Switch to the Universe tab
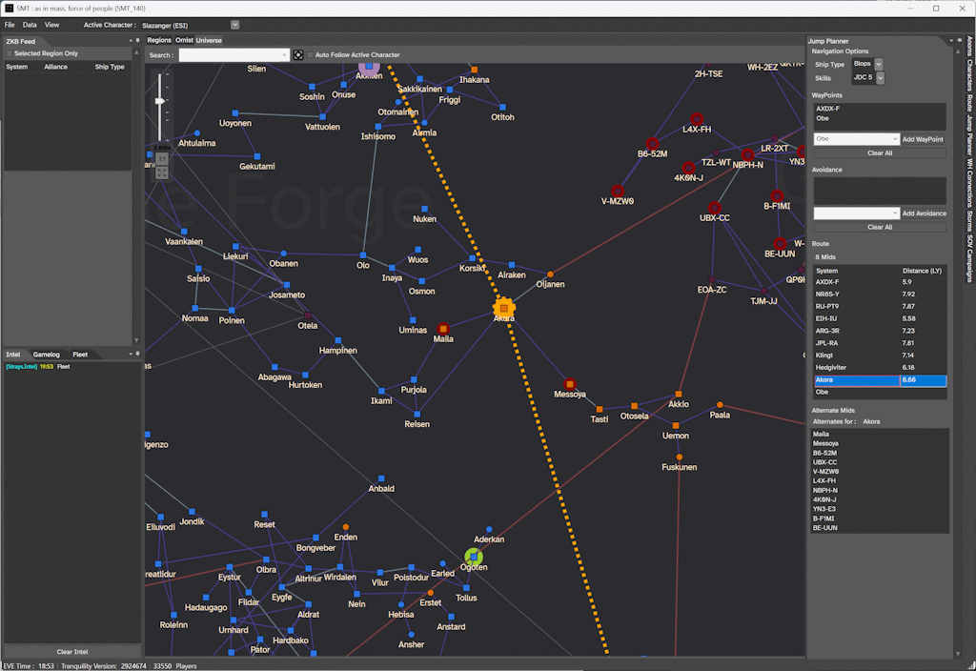This screenshot has height=671, width=976. tap(209, 40)
